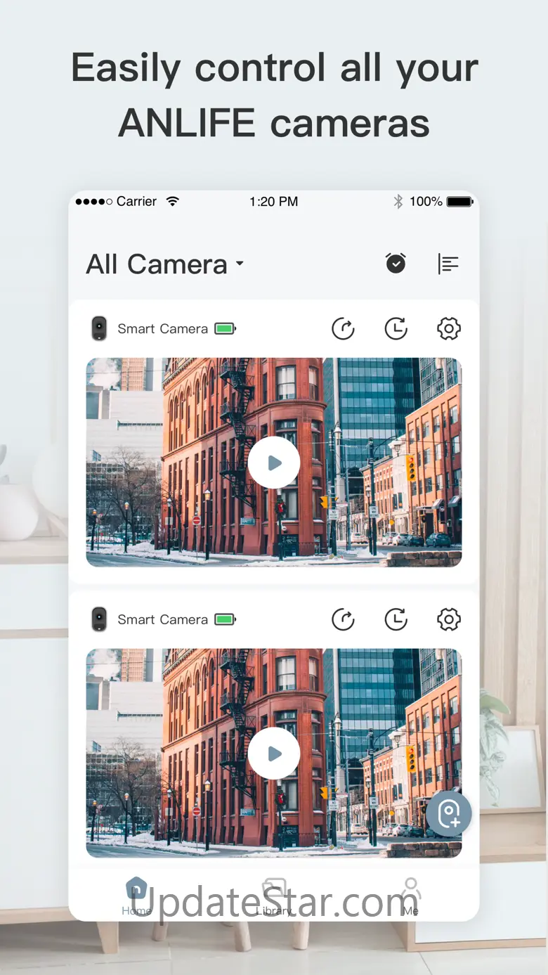Open second Smart Camera settings gear
The image size is (548, 975).
449,619
